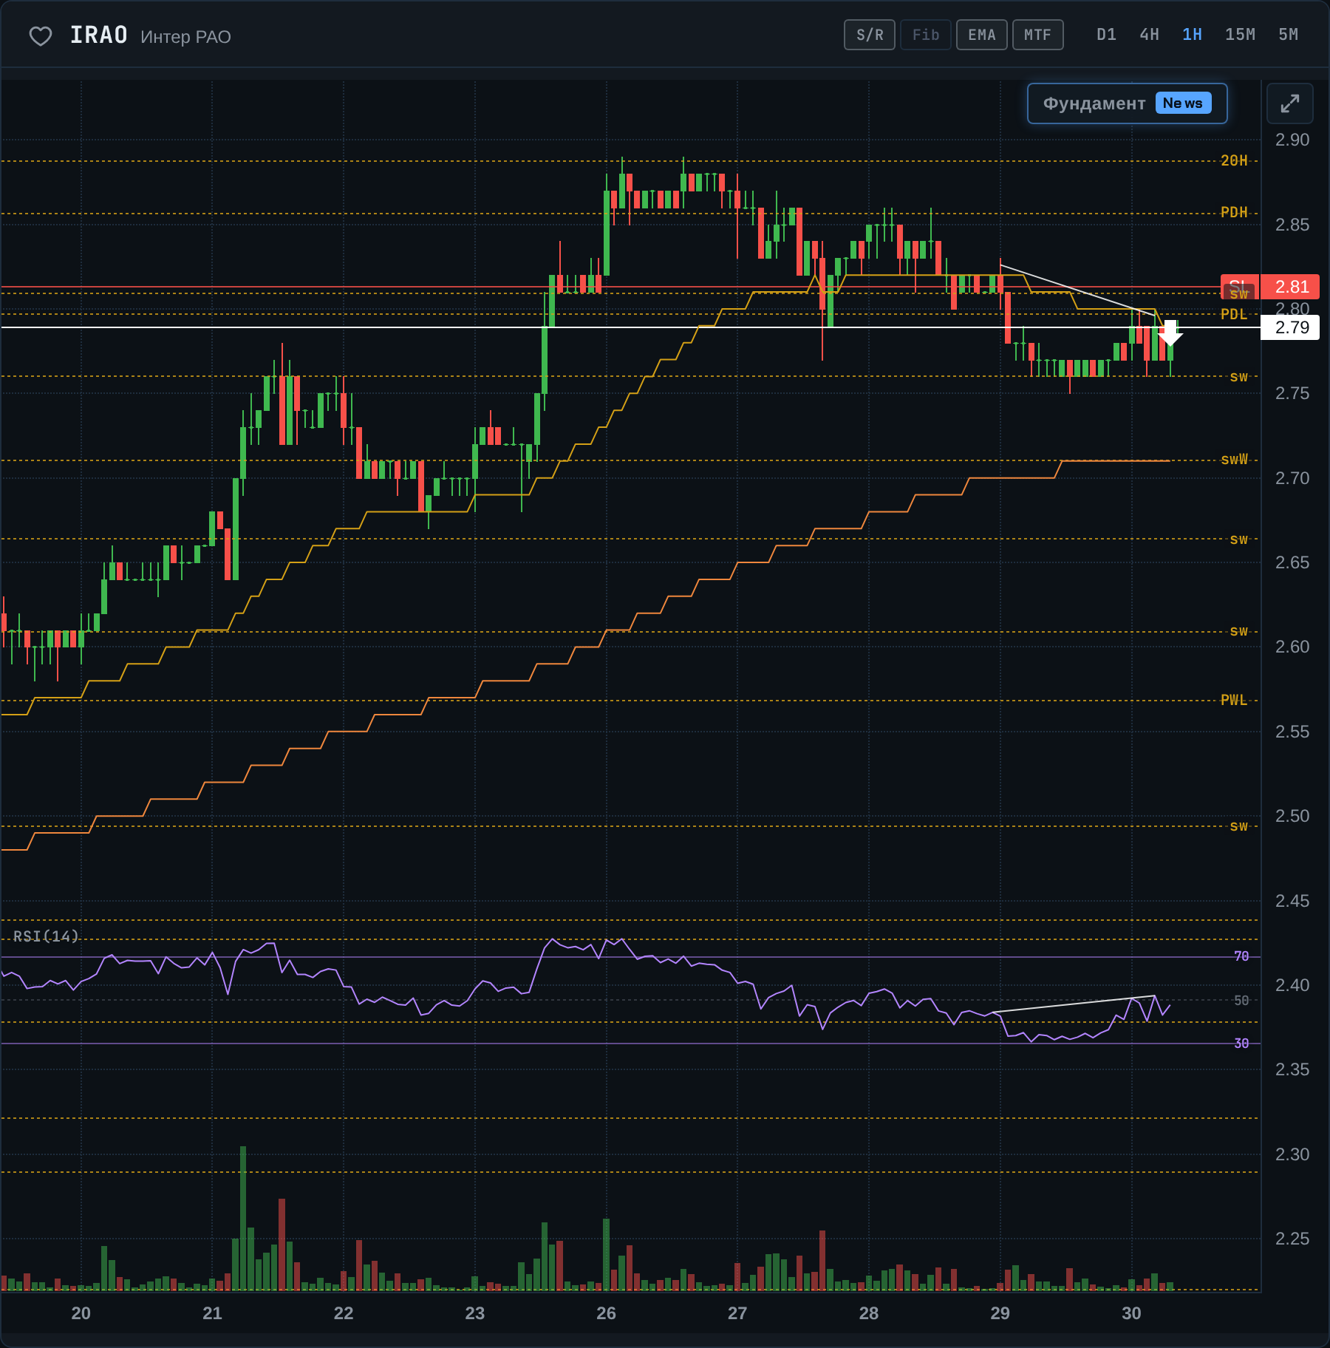Click the 2.79 current price tag
The image size is (1330, 1348).
[x=1290, y=327]
